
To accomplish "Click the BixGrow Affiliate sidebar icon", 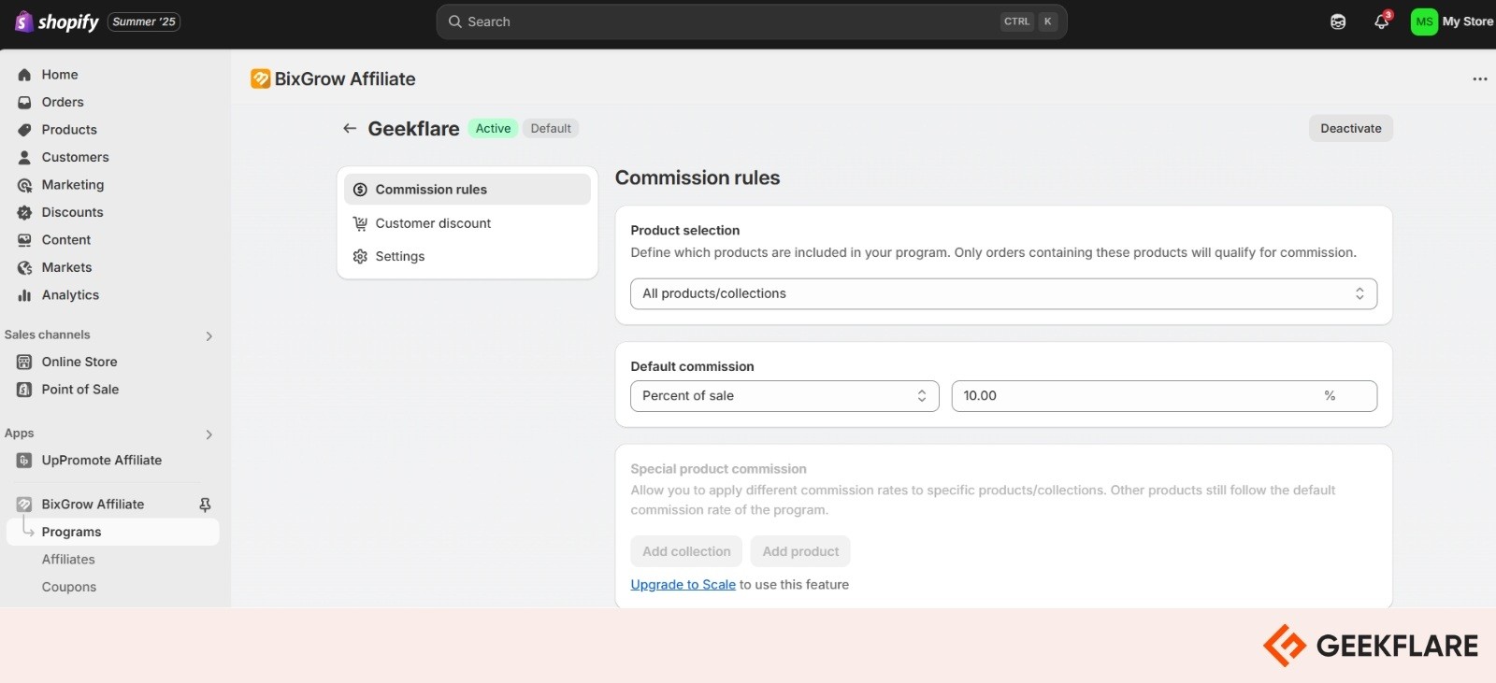I will click(24, 505).
